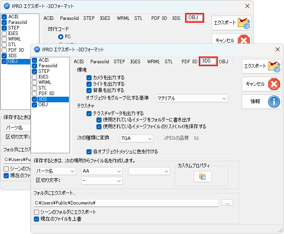Open the custom property folder icon

202,176
